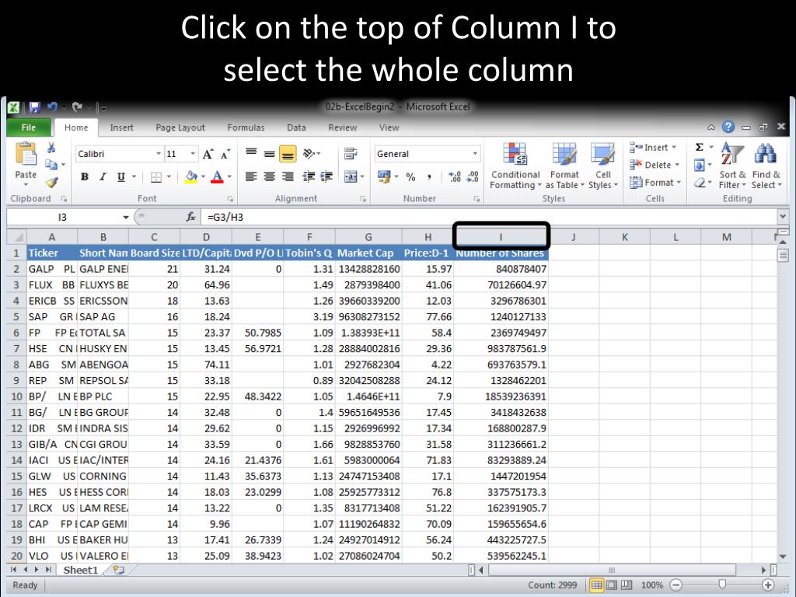
Task: Toggle Underline formatting
Action: pyautogui.click(x=120, y=176)
